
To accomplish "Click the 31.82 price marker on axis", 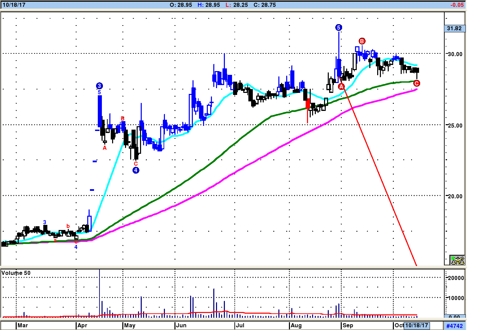I will click(455, 29).
